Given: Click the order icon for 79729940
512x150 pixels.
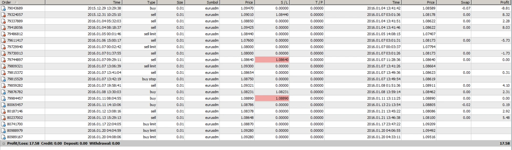Looking at the screenshot, I should coord(3,47).
